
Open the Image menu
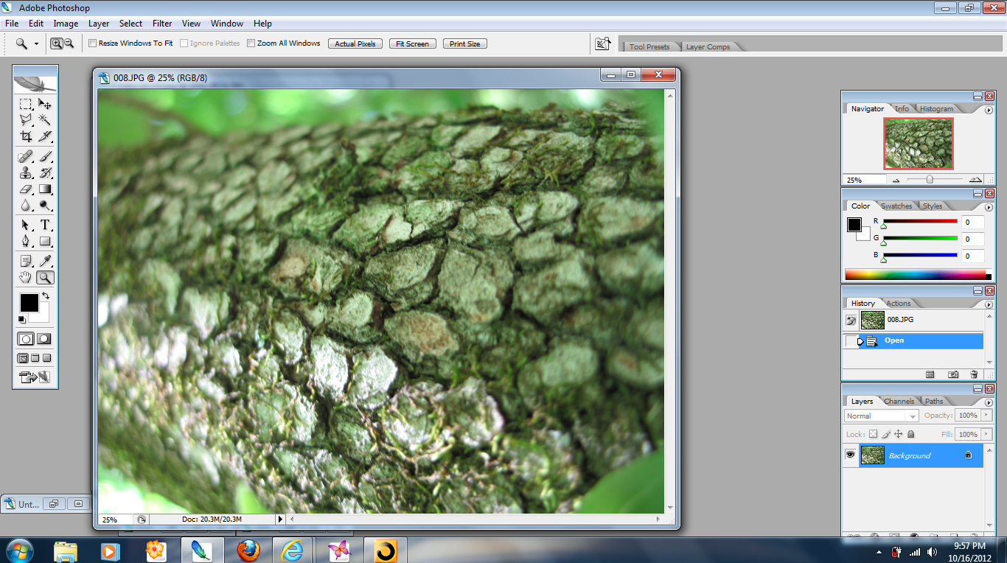tap(66, 24)
